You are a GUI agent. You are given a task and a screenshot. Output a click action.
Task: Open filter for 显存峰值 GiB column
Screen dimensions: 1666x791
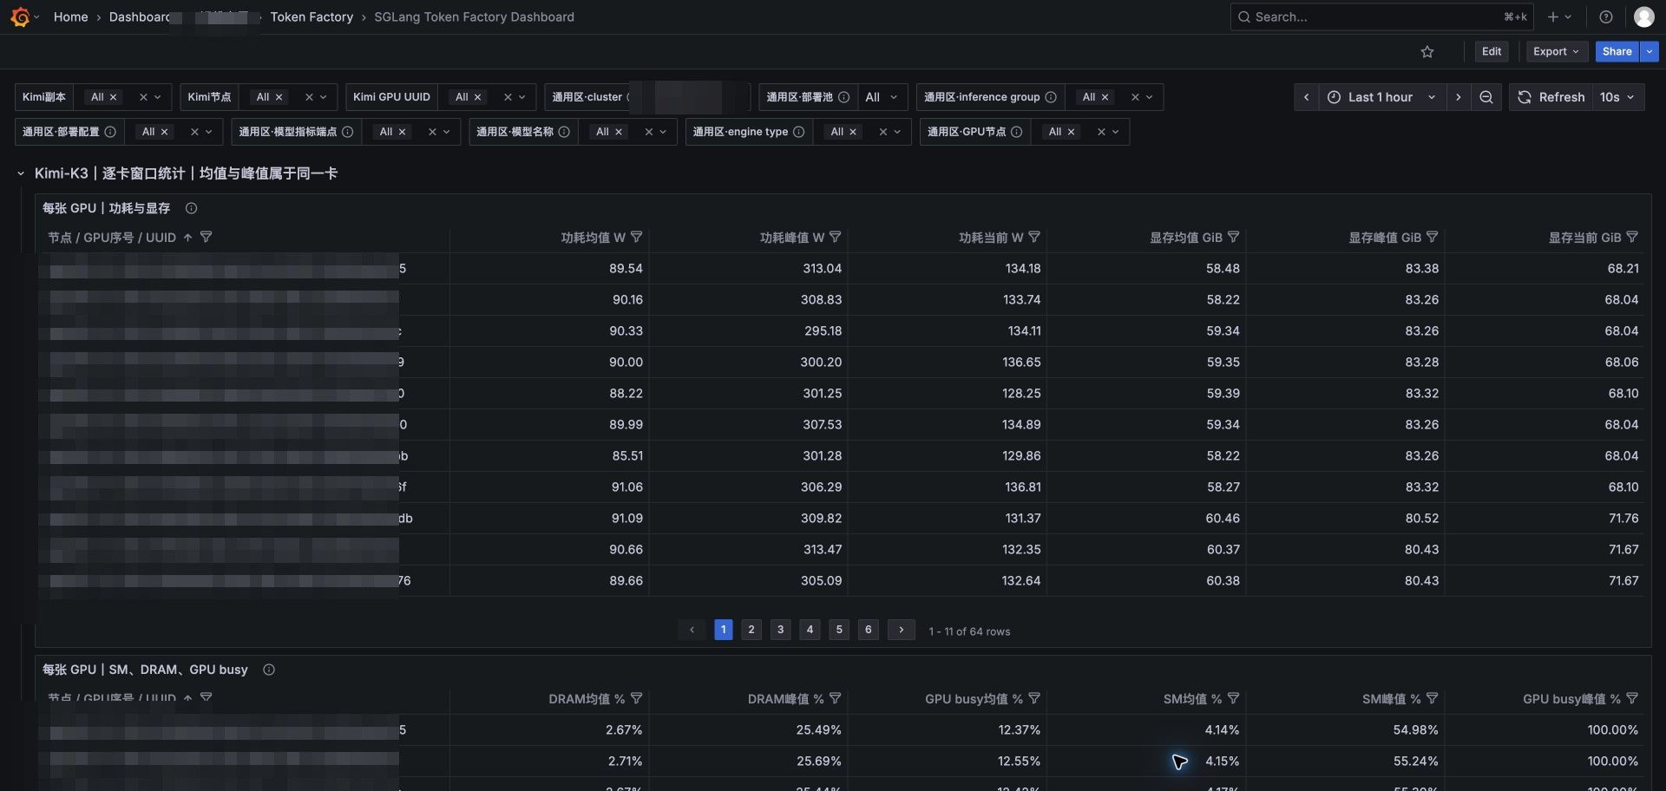click(x=1432, y=237)
